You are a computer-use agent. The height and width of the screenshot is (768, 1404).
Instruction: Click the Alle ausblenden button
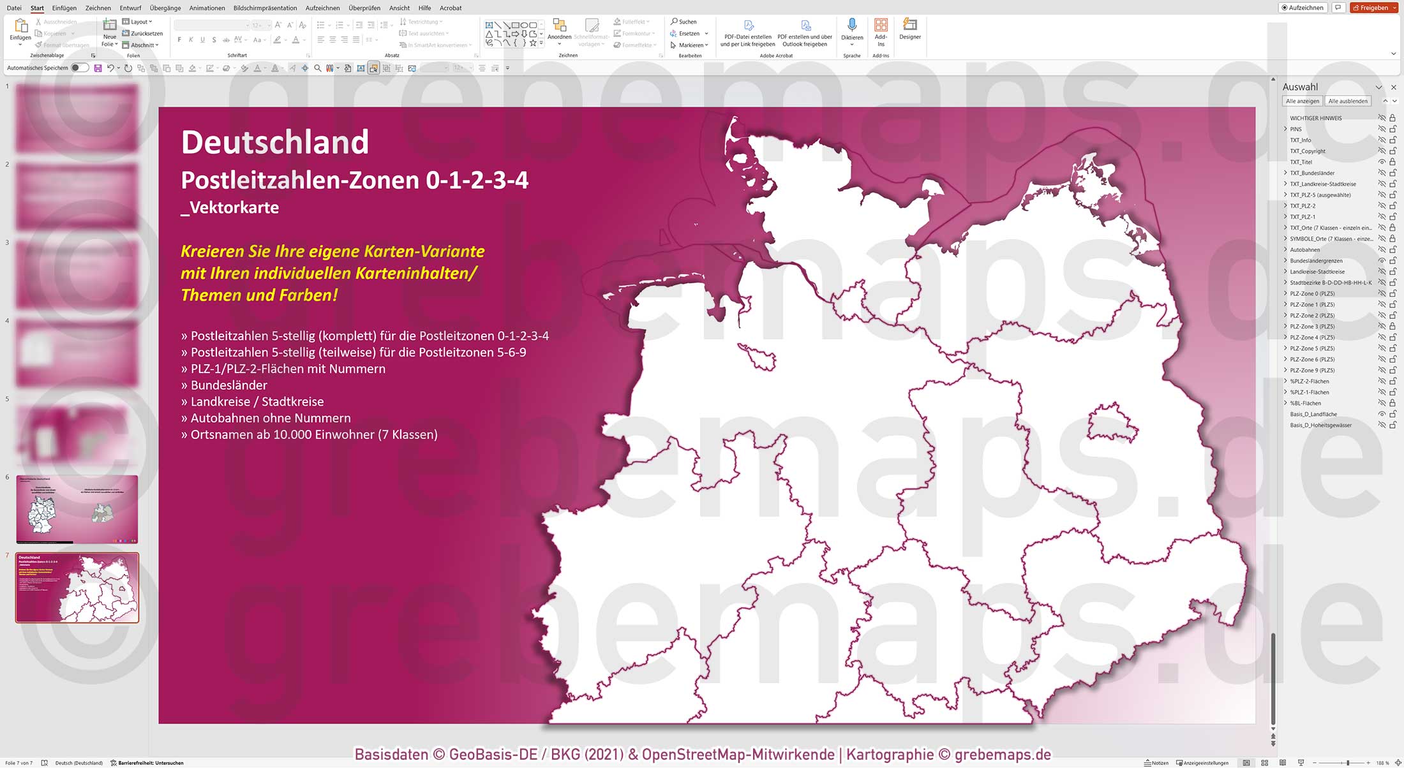pyautogui.click(x=1348, y=100)
